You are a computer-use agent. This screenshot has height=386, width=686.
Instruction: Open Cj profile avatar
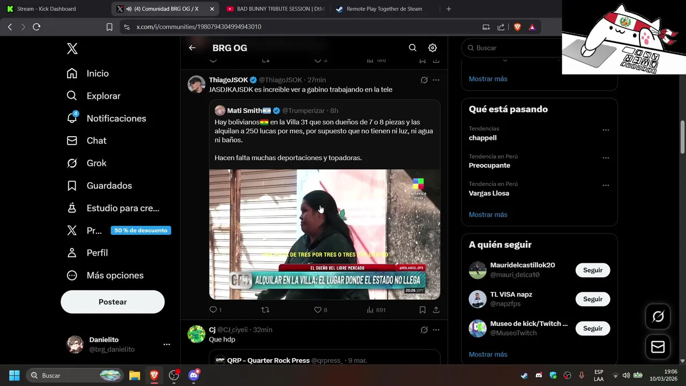[x=197, y=334]
